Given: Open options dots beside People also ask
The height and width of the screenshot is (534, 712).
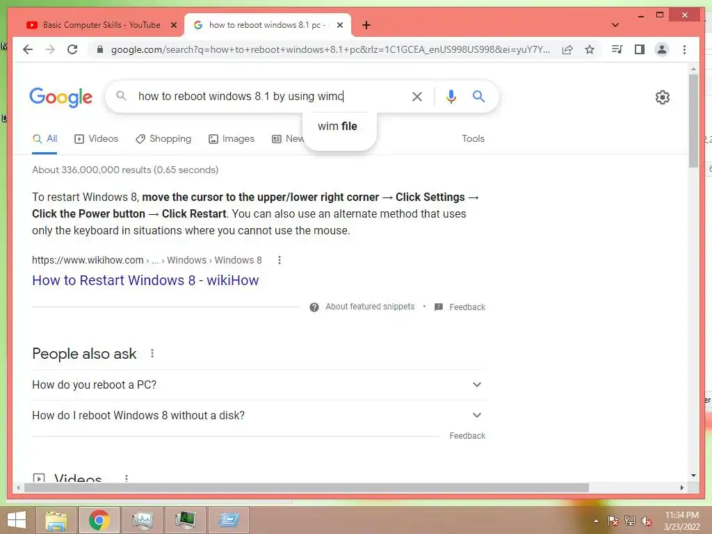Looking at the screenshot, I should (x=152, y=353).
